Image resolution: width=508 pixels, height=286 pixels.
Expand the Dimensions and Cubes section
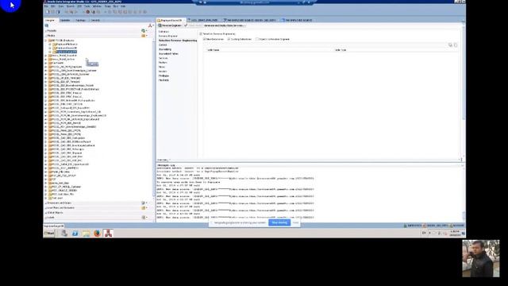[x=46, y=203]
